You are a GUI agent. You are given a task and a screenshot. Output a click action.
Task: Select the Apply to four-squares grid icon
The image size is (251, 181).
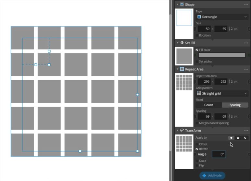pos(238,138)
